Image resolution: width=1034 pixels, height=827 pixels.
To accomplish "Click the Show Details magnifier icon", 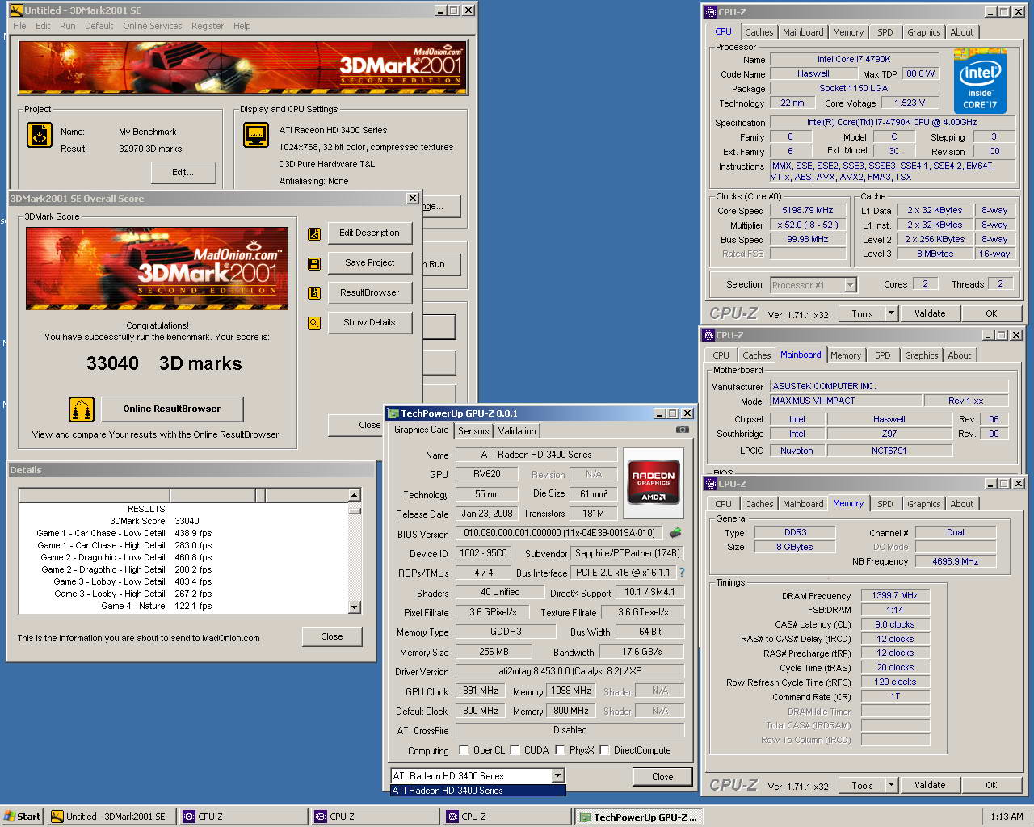I will pyautogui.click(x=314, y=323).
